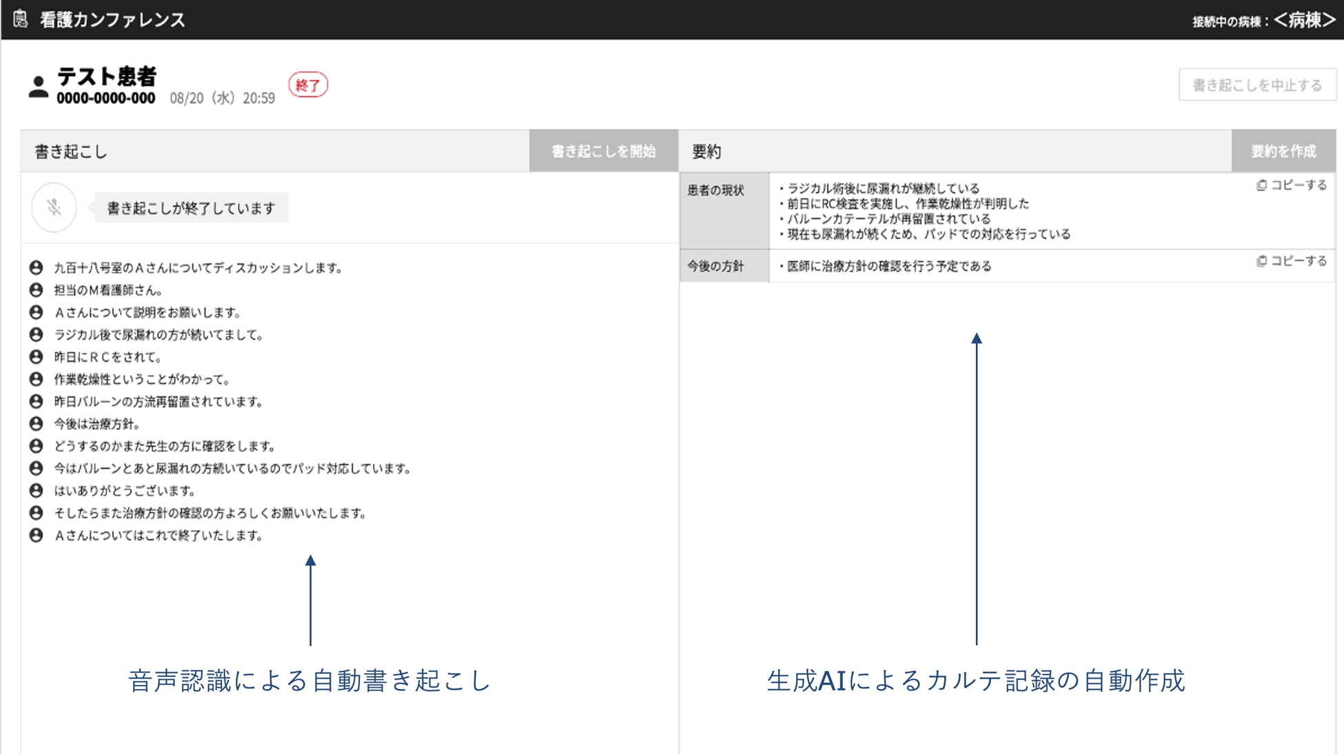Click the patient silhouette icon beside テスト患者
The image size is (1344, 754).
(x=39, y=88)
